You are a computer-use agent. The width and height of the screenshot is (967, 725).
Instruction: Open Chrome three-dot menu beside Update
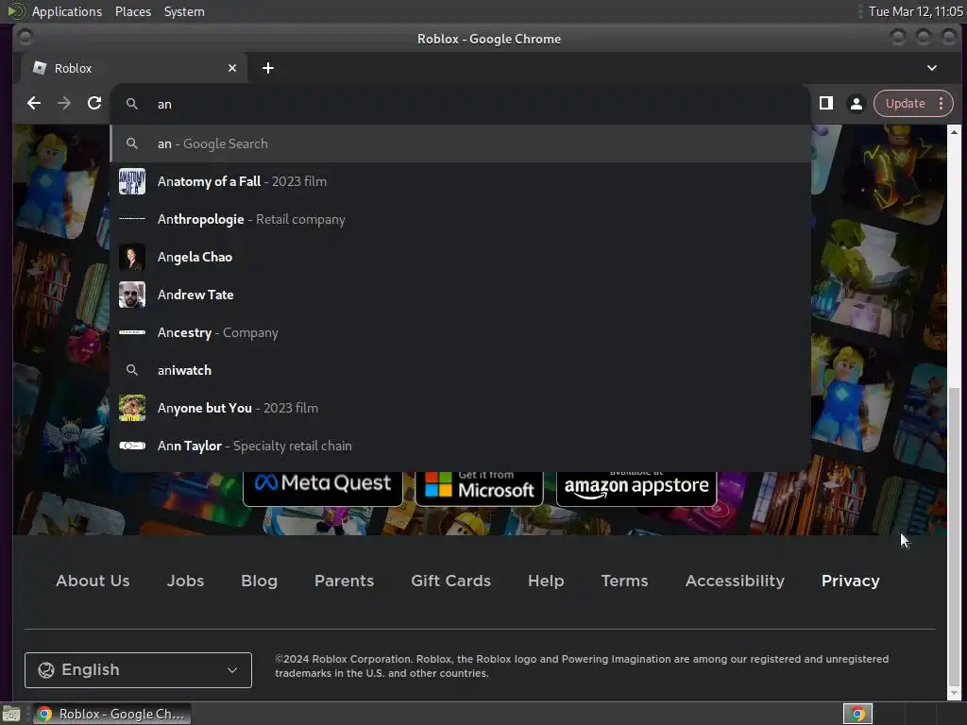pos(942,104)
